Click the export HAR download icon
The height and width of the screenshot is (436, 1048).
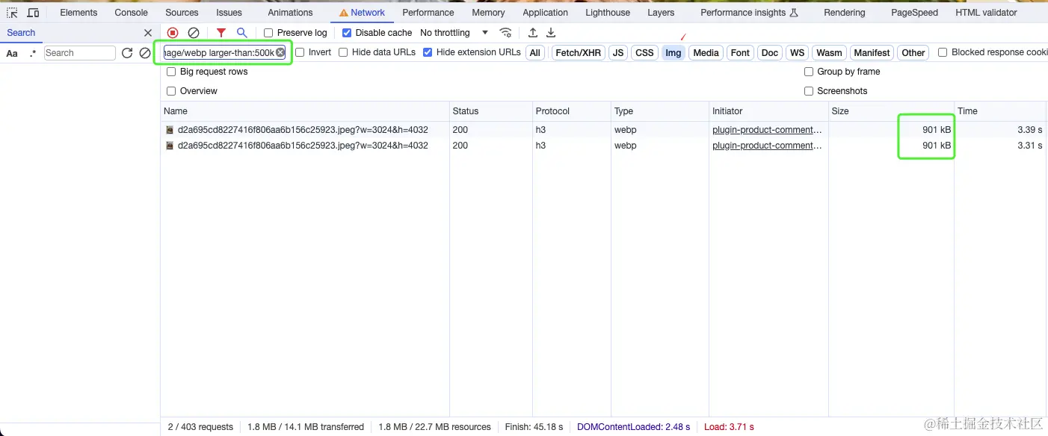tap(551, 33)
